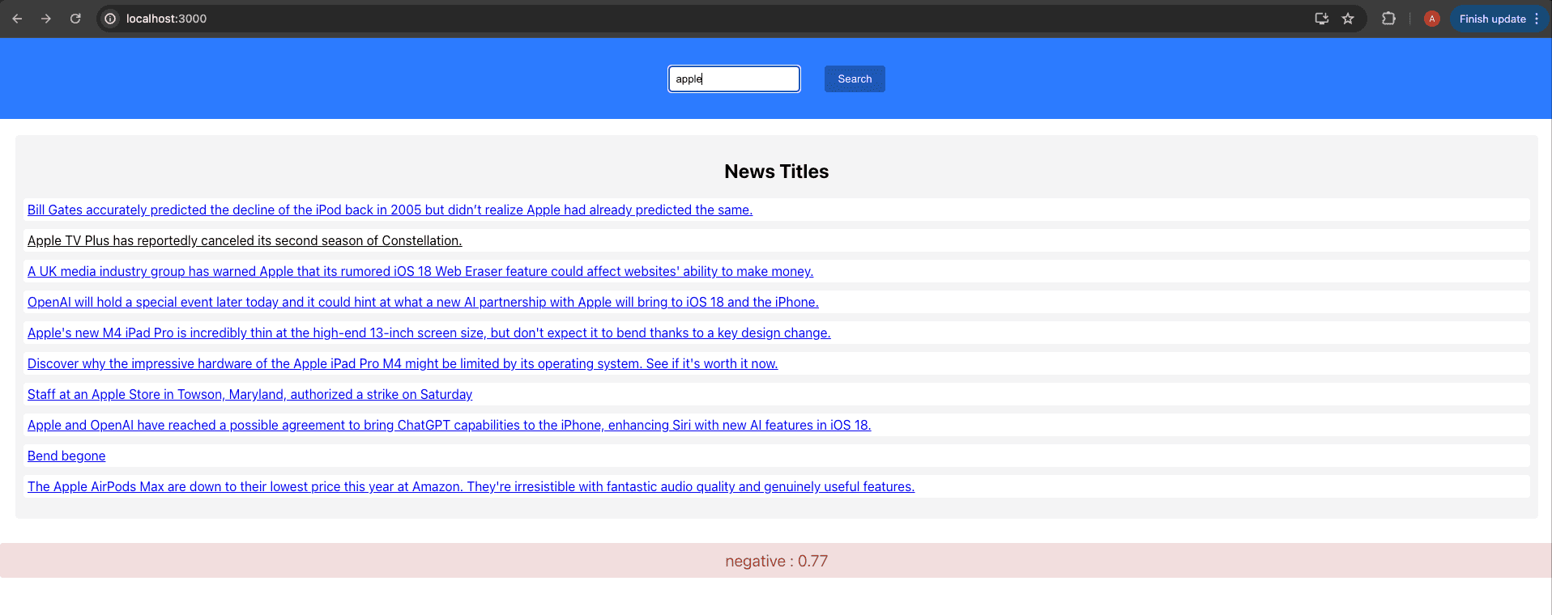The width and height of the screenshot is (1552, 615).
Task: Open the user profile avatar
Action: click(x=1431, y=19)
